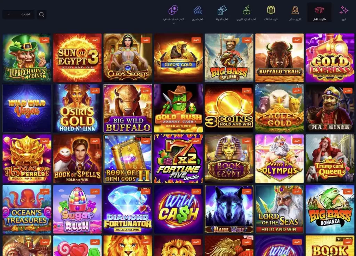The image size is (356, 256).
Task: Select the table games dice icon
Action: click(x=222, y=10)
